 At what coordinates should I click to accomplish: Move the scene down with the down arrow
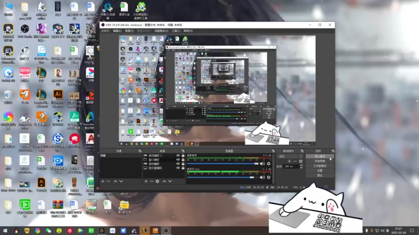[x=121, y=181]
